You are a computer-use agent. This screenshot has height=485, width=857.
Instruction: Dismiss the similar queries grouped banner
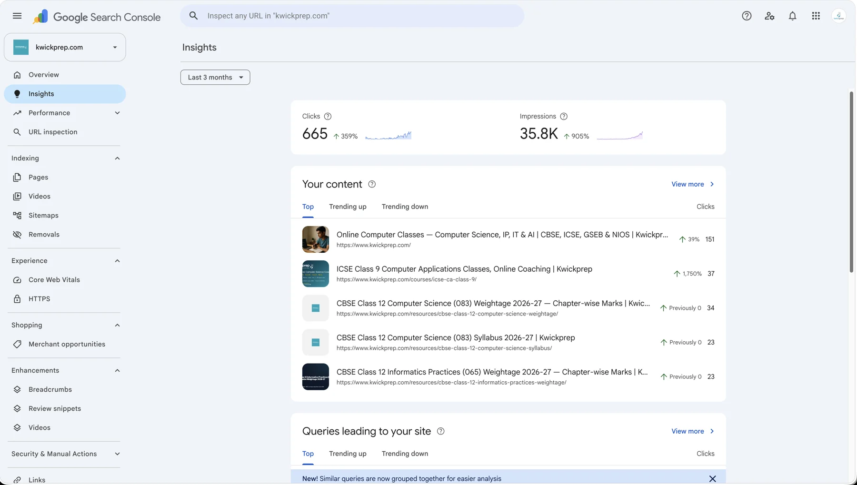tap(712, 479)
